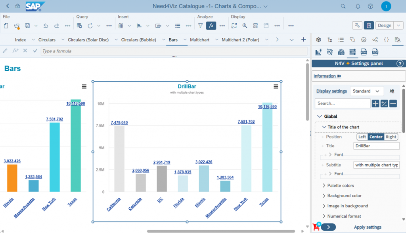Collapse the Global settings section

[320, 116]
